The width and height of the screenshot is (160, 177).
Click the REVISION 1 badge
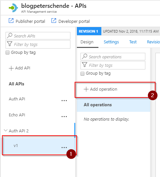point(89,31)
